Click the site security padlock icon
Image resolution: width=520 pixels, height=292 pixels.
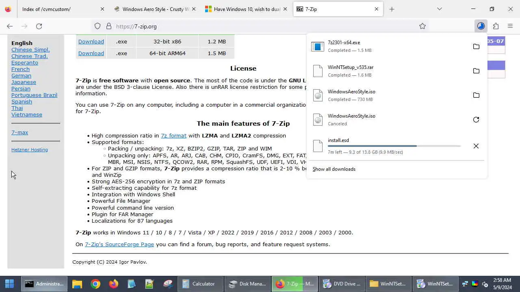click(109, 26)
